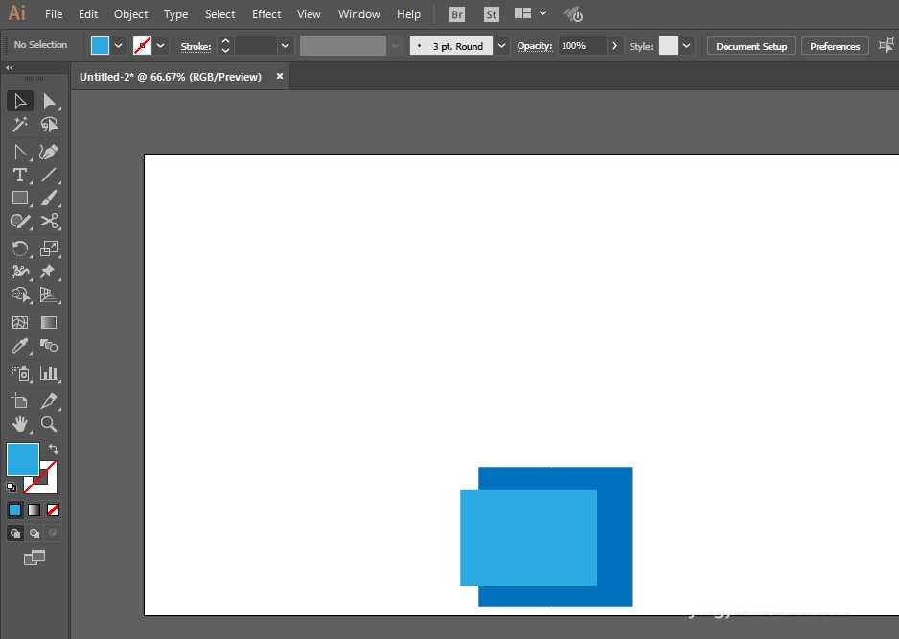899x639 pixels.
Task: Swap fill and stroke colors
Action: [54, 449]
